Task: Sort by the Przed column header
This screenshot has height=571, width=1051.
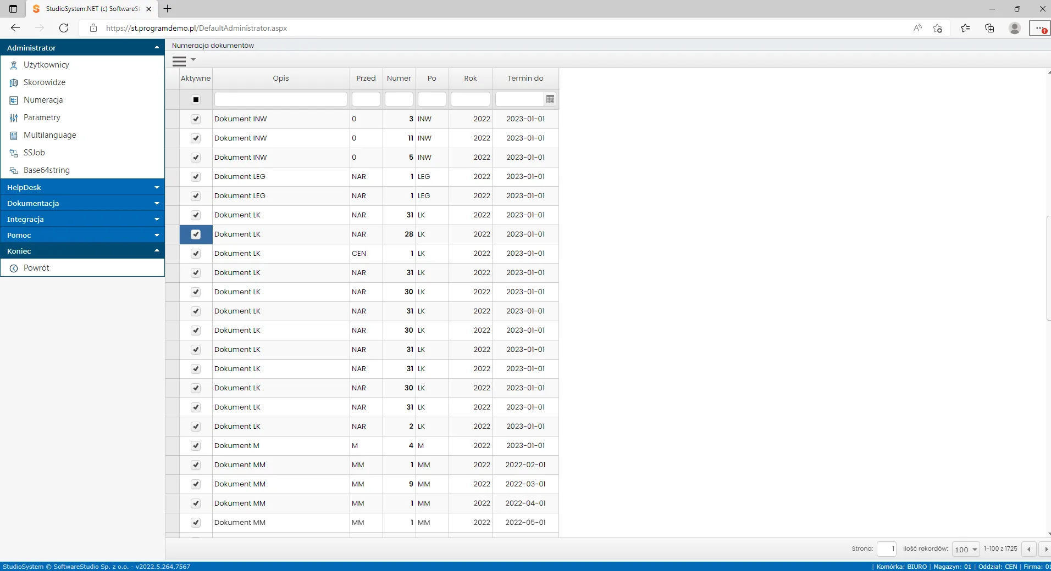Action: pyautogui.click(x=366, y=78)
